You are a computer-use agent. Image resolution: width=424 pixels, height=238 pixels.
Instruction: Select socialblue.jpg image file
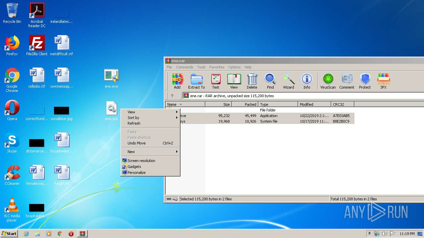point(62,113)
